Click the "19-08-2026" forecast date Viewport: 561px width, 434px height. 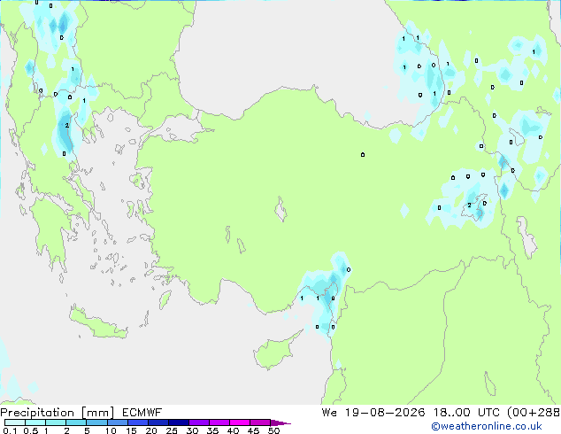pos(385,413)
